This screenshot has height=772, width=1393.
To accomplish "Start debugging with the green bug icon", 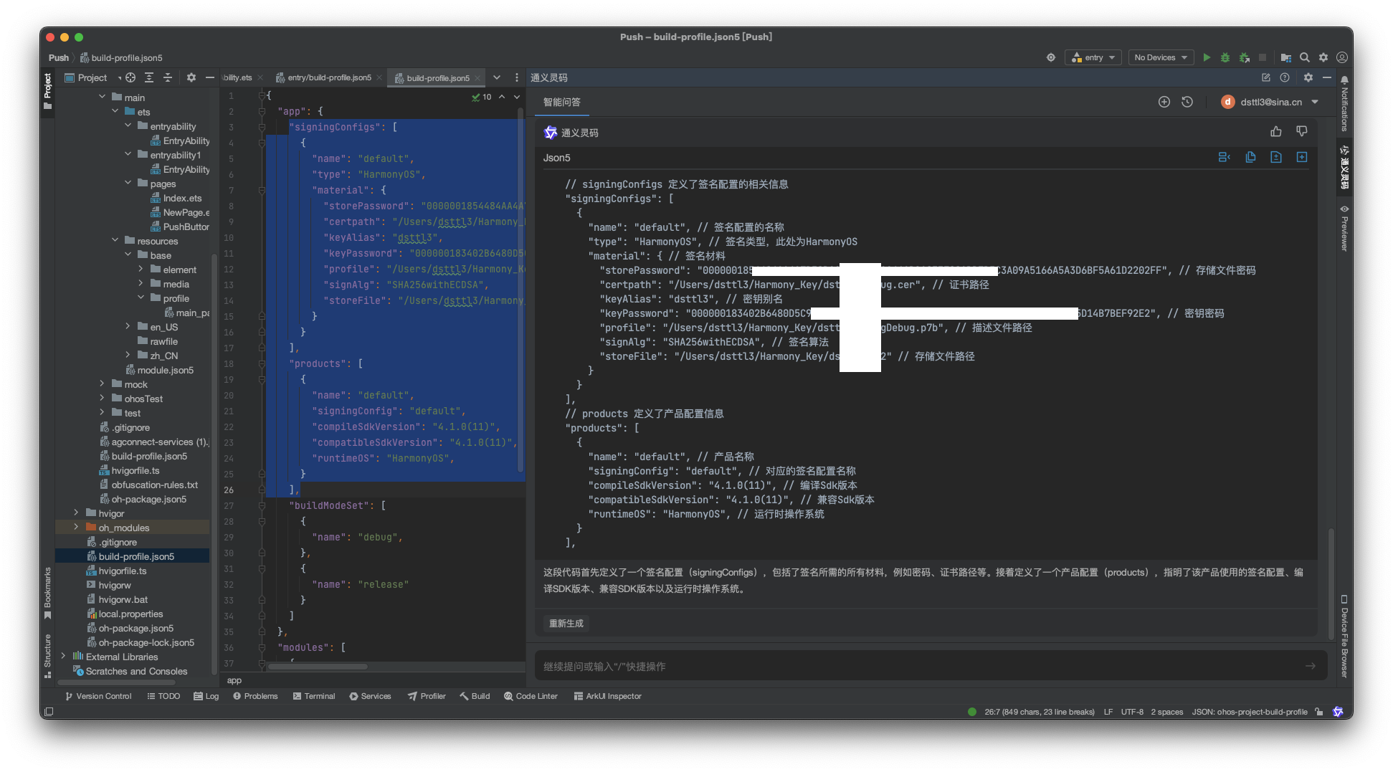I will (x=1225, y=57).
